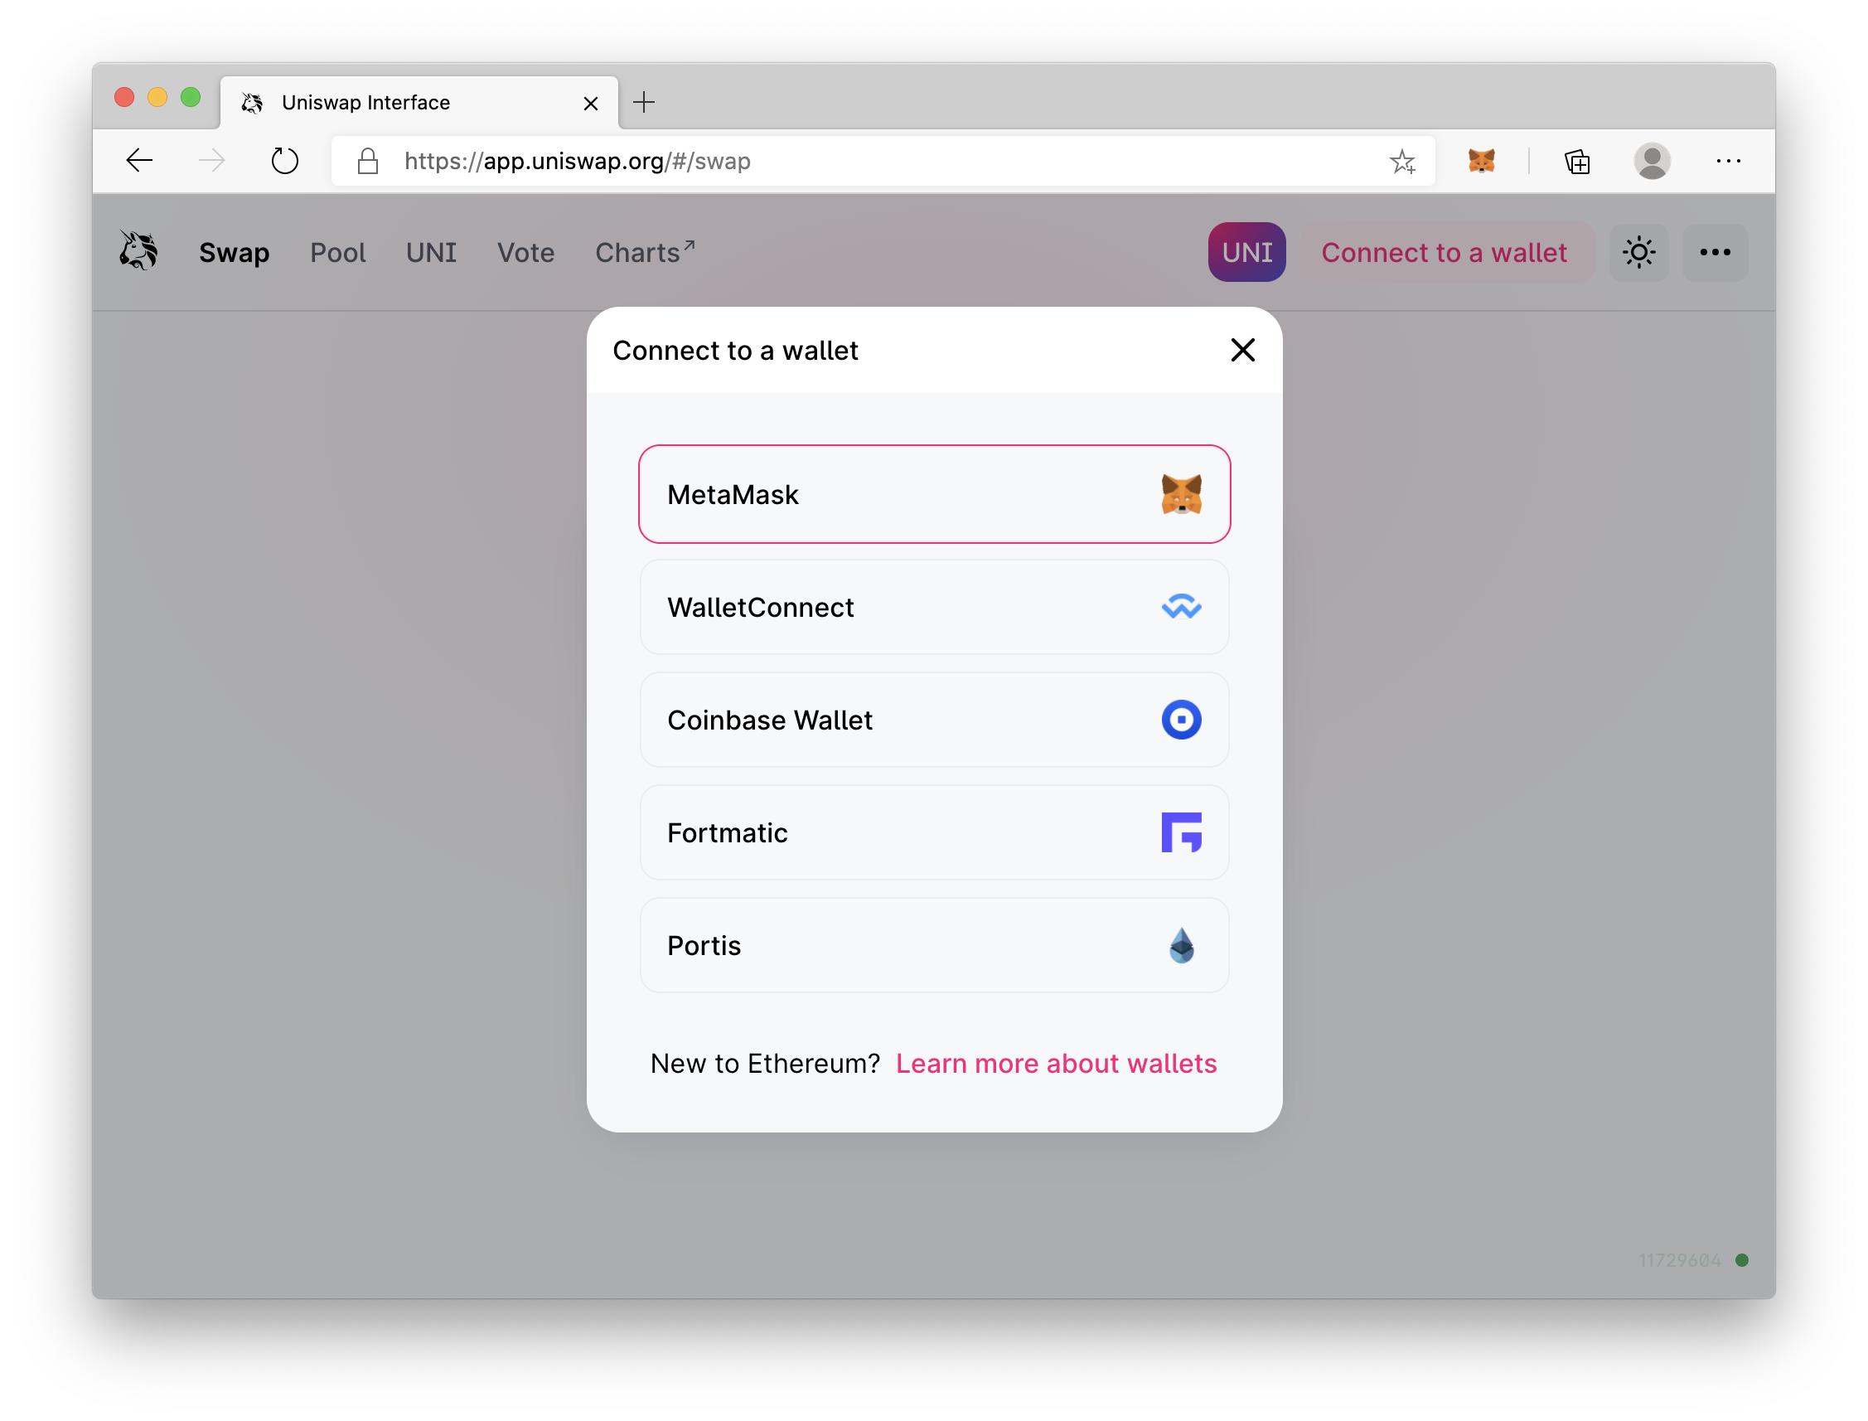Open the Charts external link
The width and height of the screenshot is (1868, 1421).
[645, 252]
